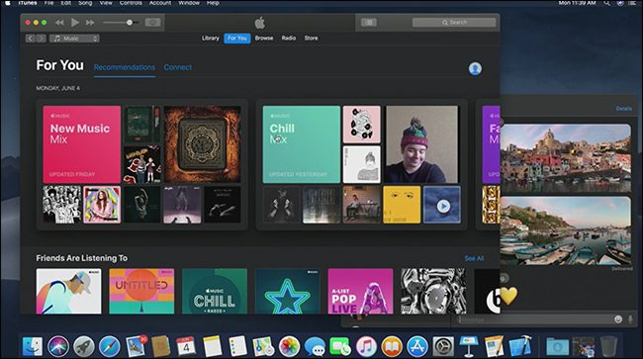Open Calendar from the Dock
This screenshot has height=359, width=643.
[x=186, y=346]
